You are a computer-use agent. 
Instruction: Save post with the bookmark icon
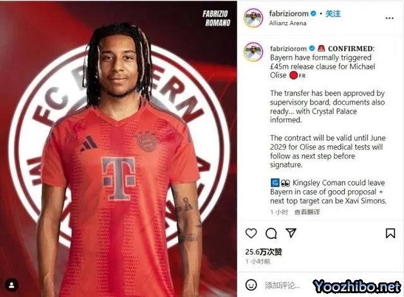coord(390,233)
